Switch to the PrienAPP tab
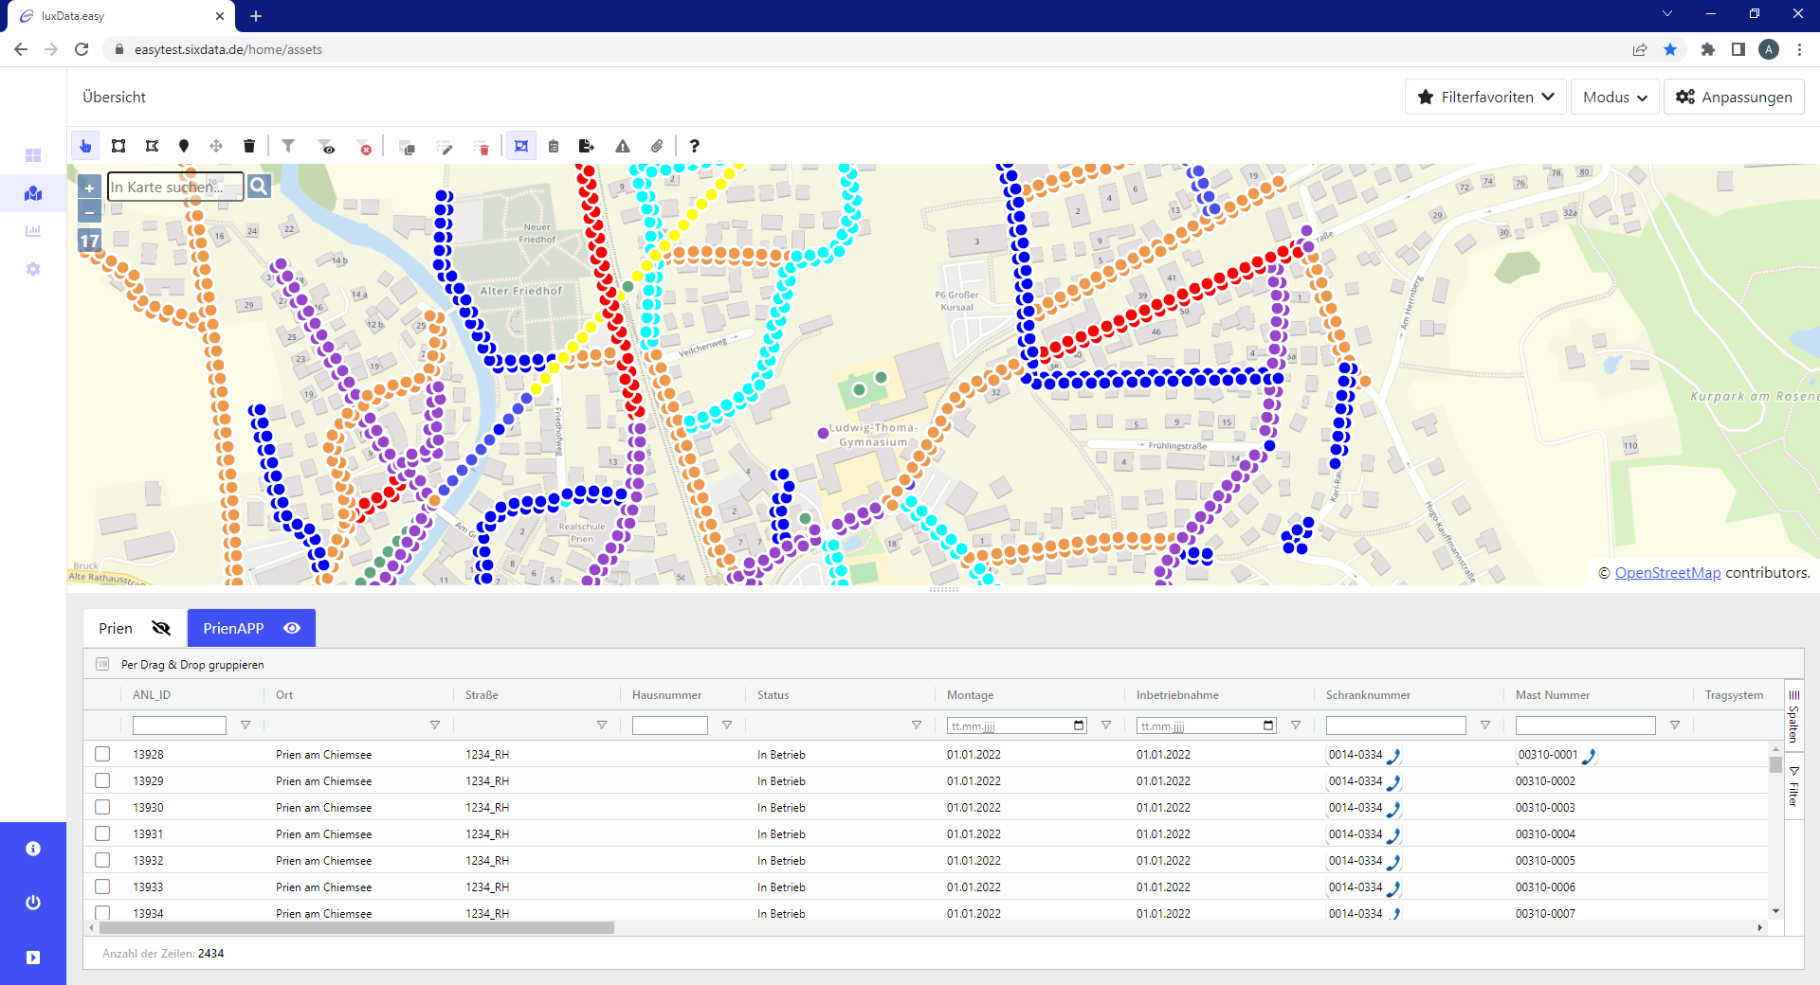 coord(251,628)
